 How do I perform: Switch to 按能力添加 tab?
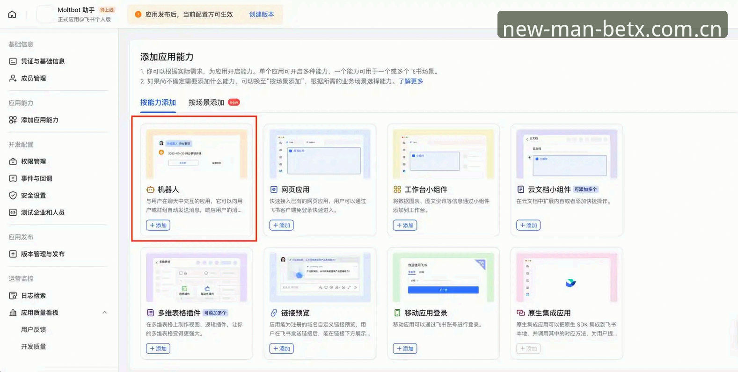pyautogui.click(x=158, y=102)
